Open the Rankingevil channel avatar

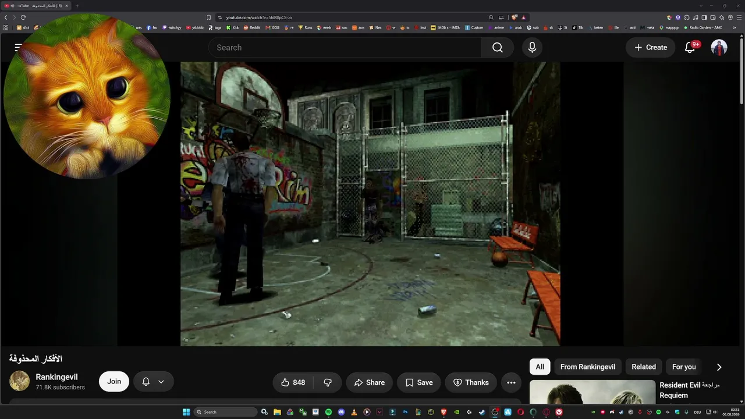(19, 381)
